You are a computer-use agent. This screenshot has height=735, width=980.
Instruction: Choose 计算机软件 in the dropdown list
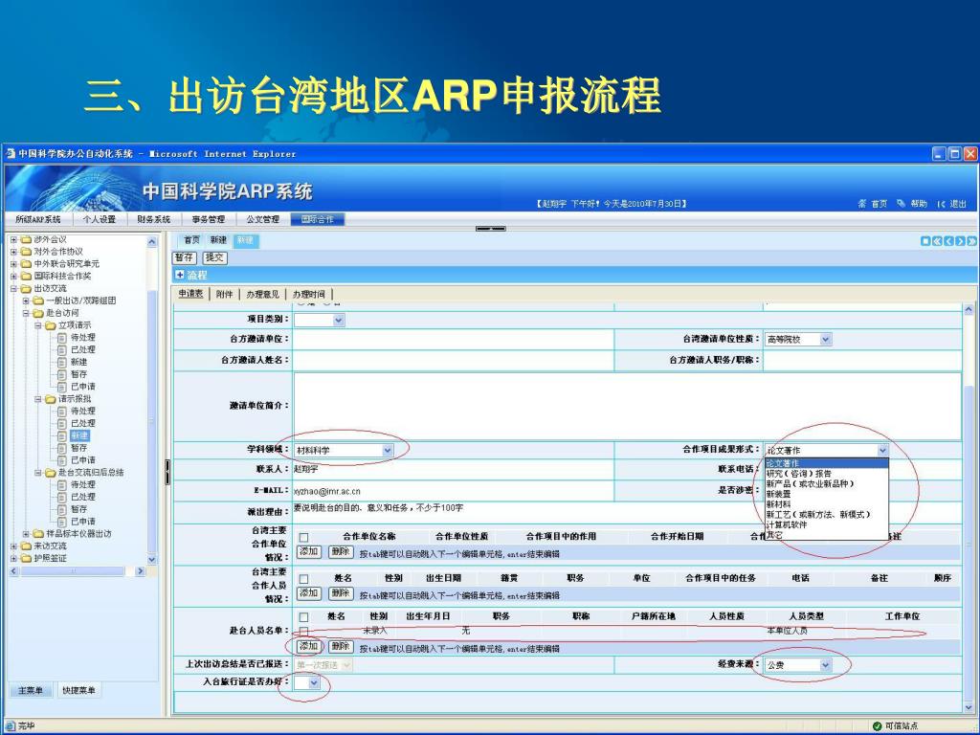(826, 525)
